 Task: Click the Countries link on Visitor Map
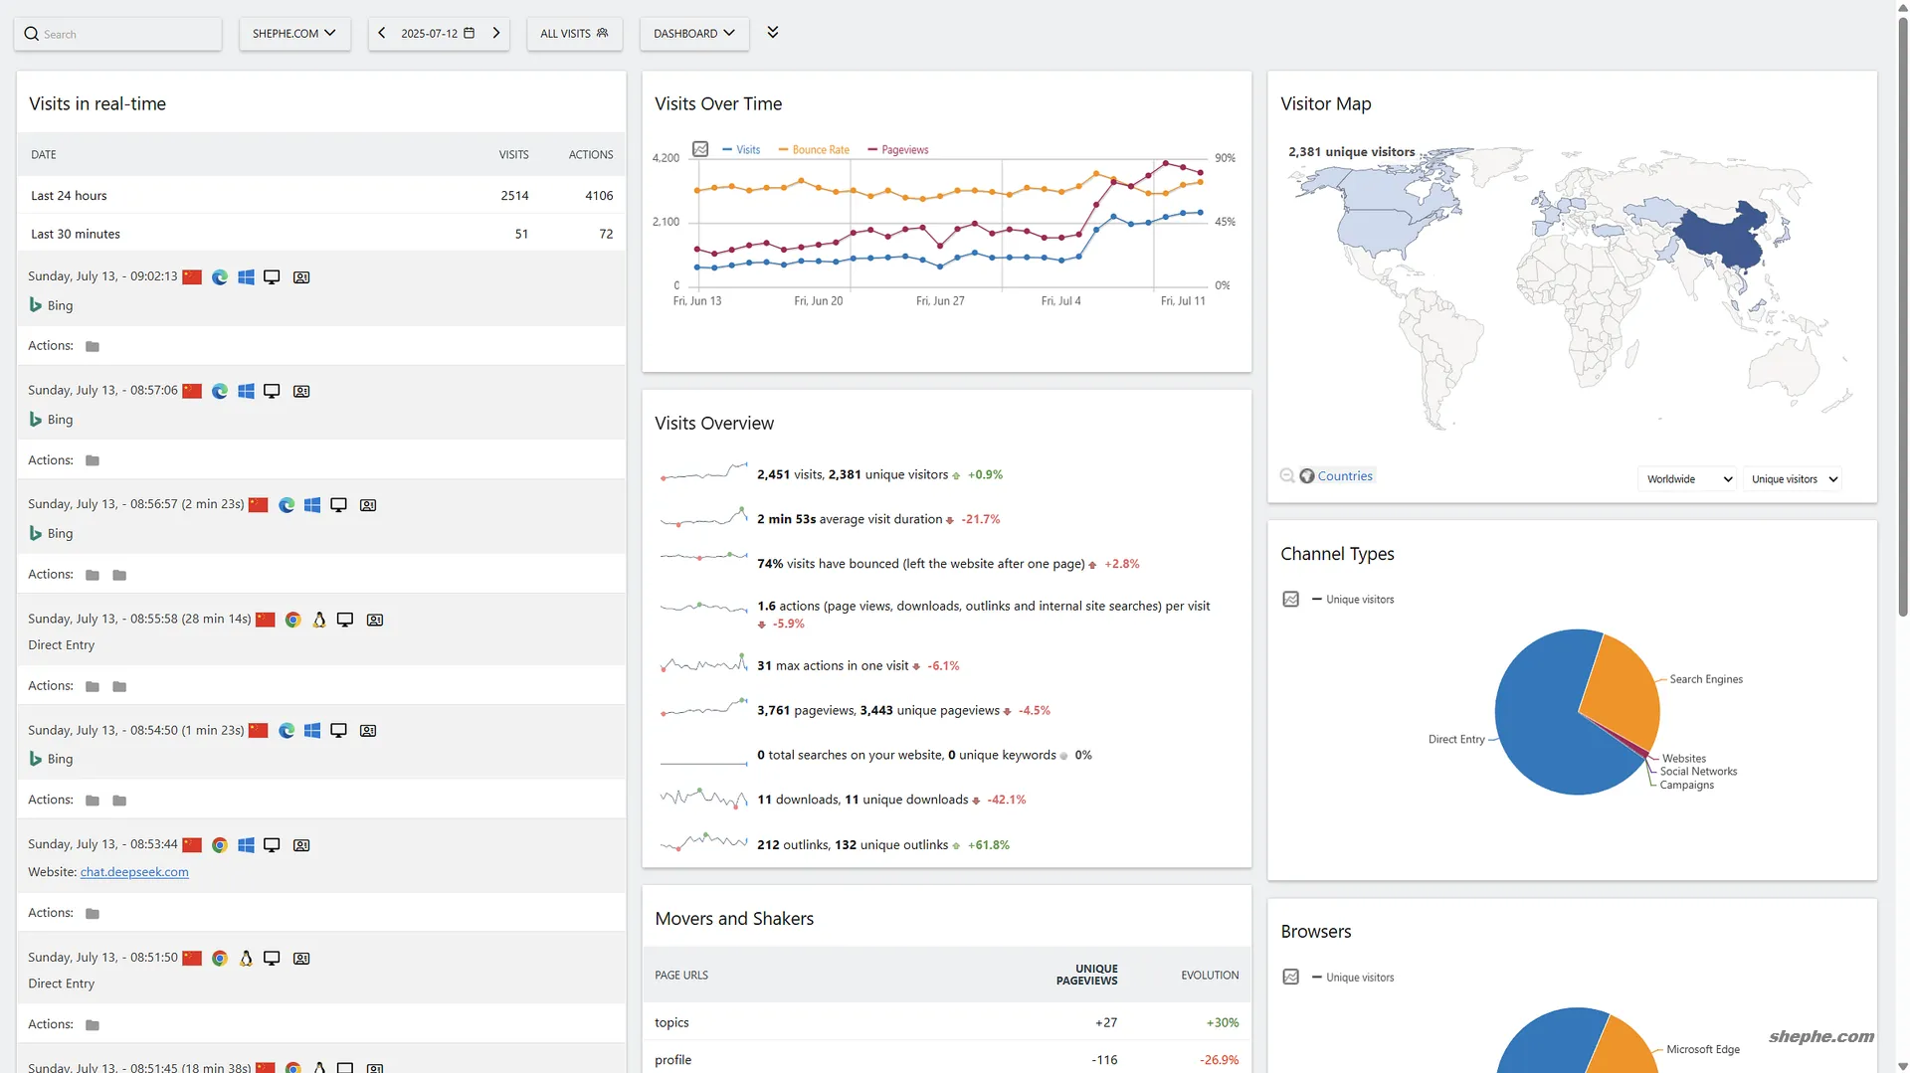1344,476
